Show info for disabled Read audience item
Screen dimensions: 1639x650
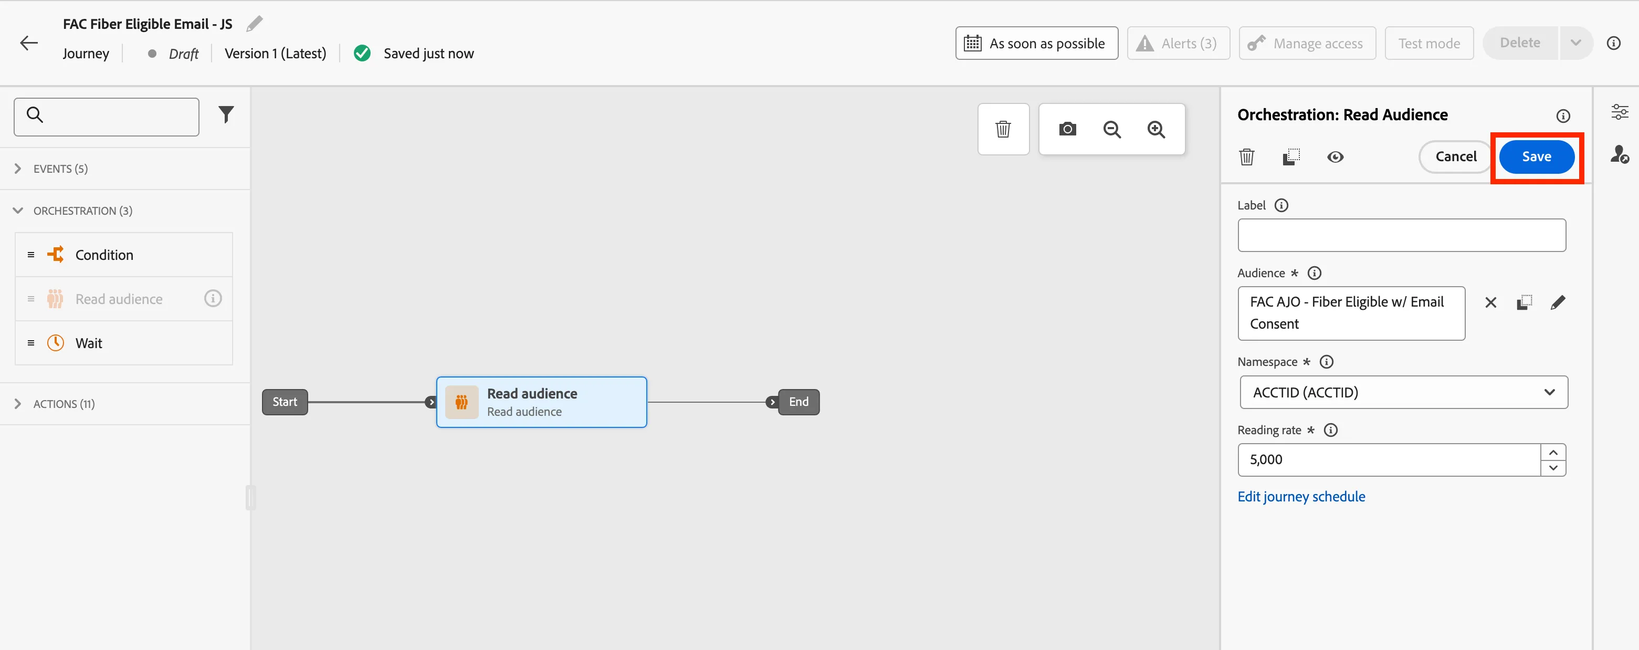pos(213,298)
